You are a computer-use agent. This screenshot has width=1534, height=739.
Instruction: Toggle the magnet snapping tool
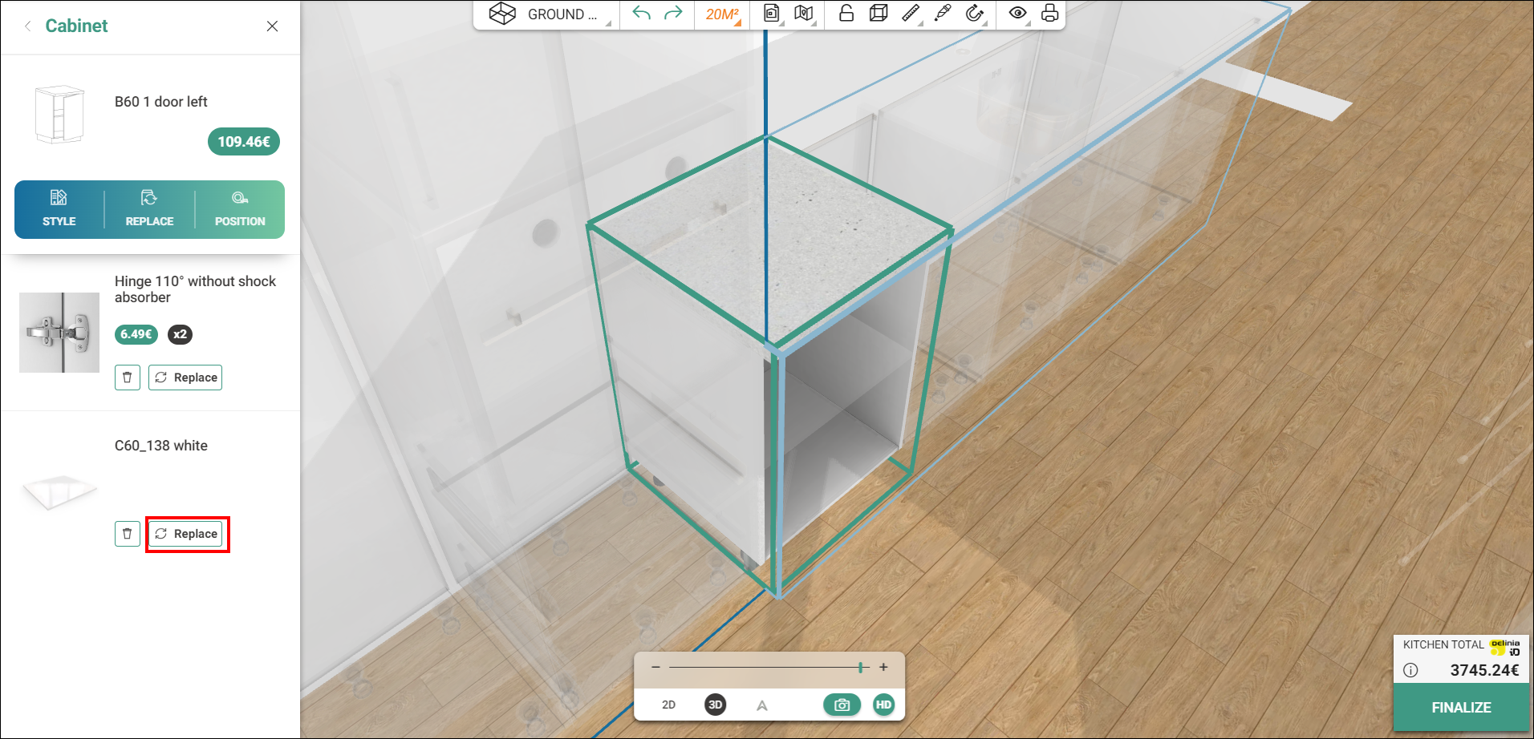[x=975, y=13]
